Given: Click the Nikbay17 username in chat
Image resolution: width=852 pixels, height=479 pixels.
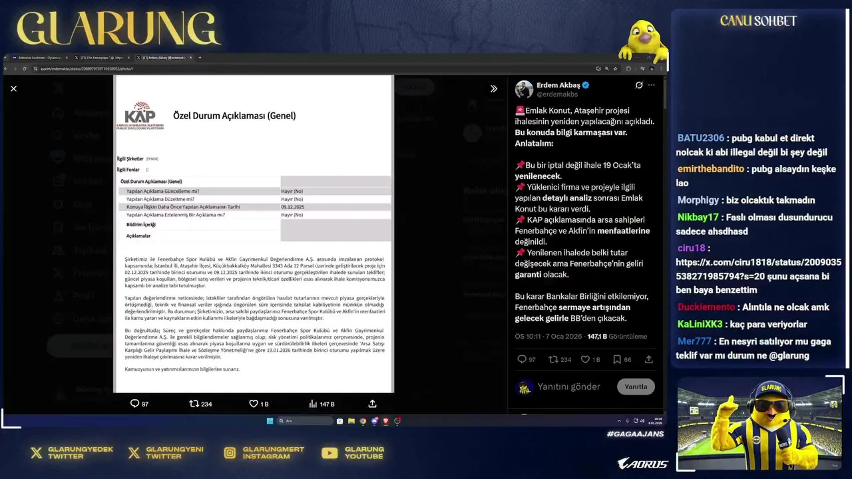Looking at the screenshot, I should (x=698, y=217).
